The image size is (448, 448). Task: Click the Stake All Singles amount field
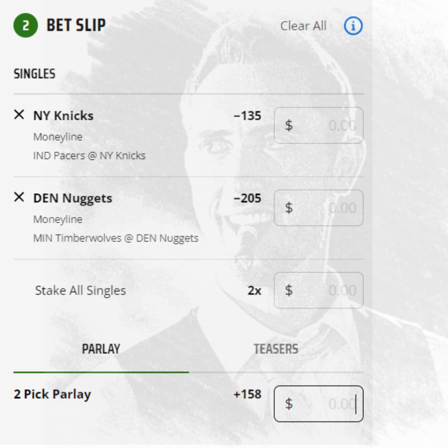click(x=319, y=290)
